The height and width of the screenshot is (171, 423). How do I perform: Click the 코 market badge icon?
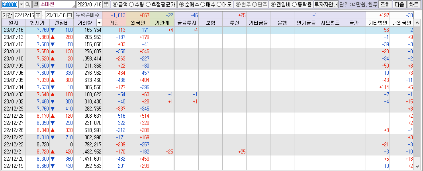[36, 4]
